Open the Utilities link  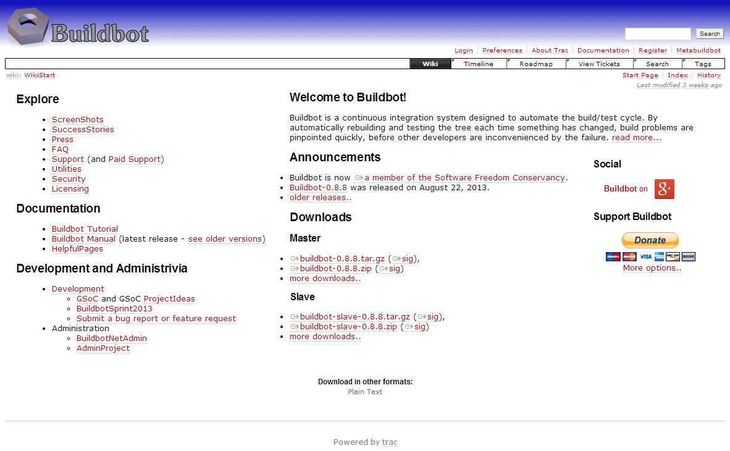(67, 169)
